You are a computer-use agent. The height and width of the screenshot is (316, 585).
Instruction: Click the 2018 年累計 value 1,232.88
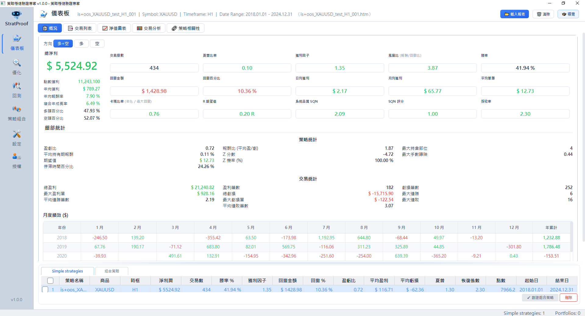[x=551, y=238]
